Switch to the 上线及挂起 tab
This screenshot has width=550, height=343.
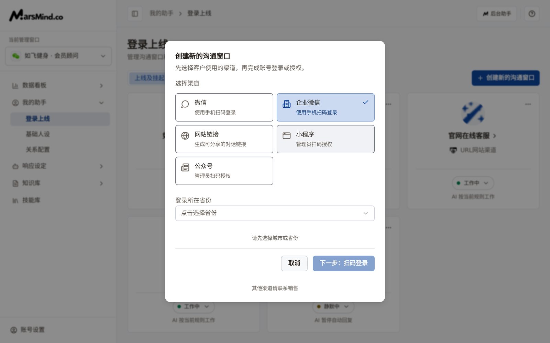coord(148,78)
